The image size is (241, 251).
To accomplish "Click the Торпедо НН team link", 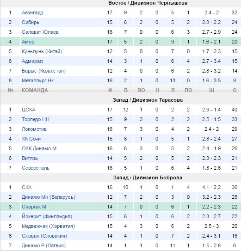I will pos(36,119).
